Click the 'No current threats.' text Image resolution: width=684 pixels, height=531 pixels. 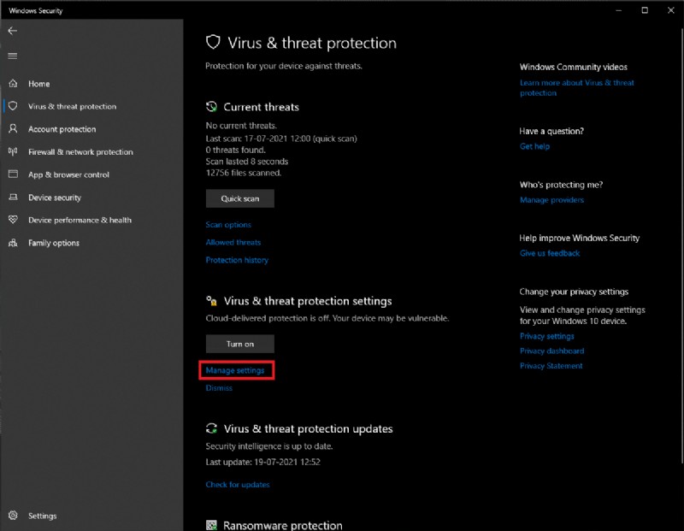[x=241, y=126]
